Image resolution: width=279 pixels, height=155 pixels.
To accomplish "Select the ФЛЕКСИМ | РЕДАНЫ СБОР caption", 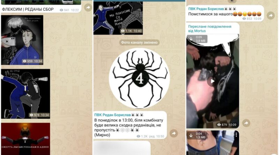I will [x=28, y=9].
